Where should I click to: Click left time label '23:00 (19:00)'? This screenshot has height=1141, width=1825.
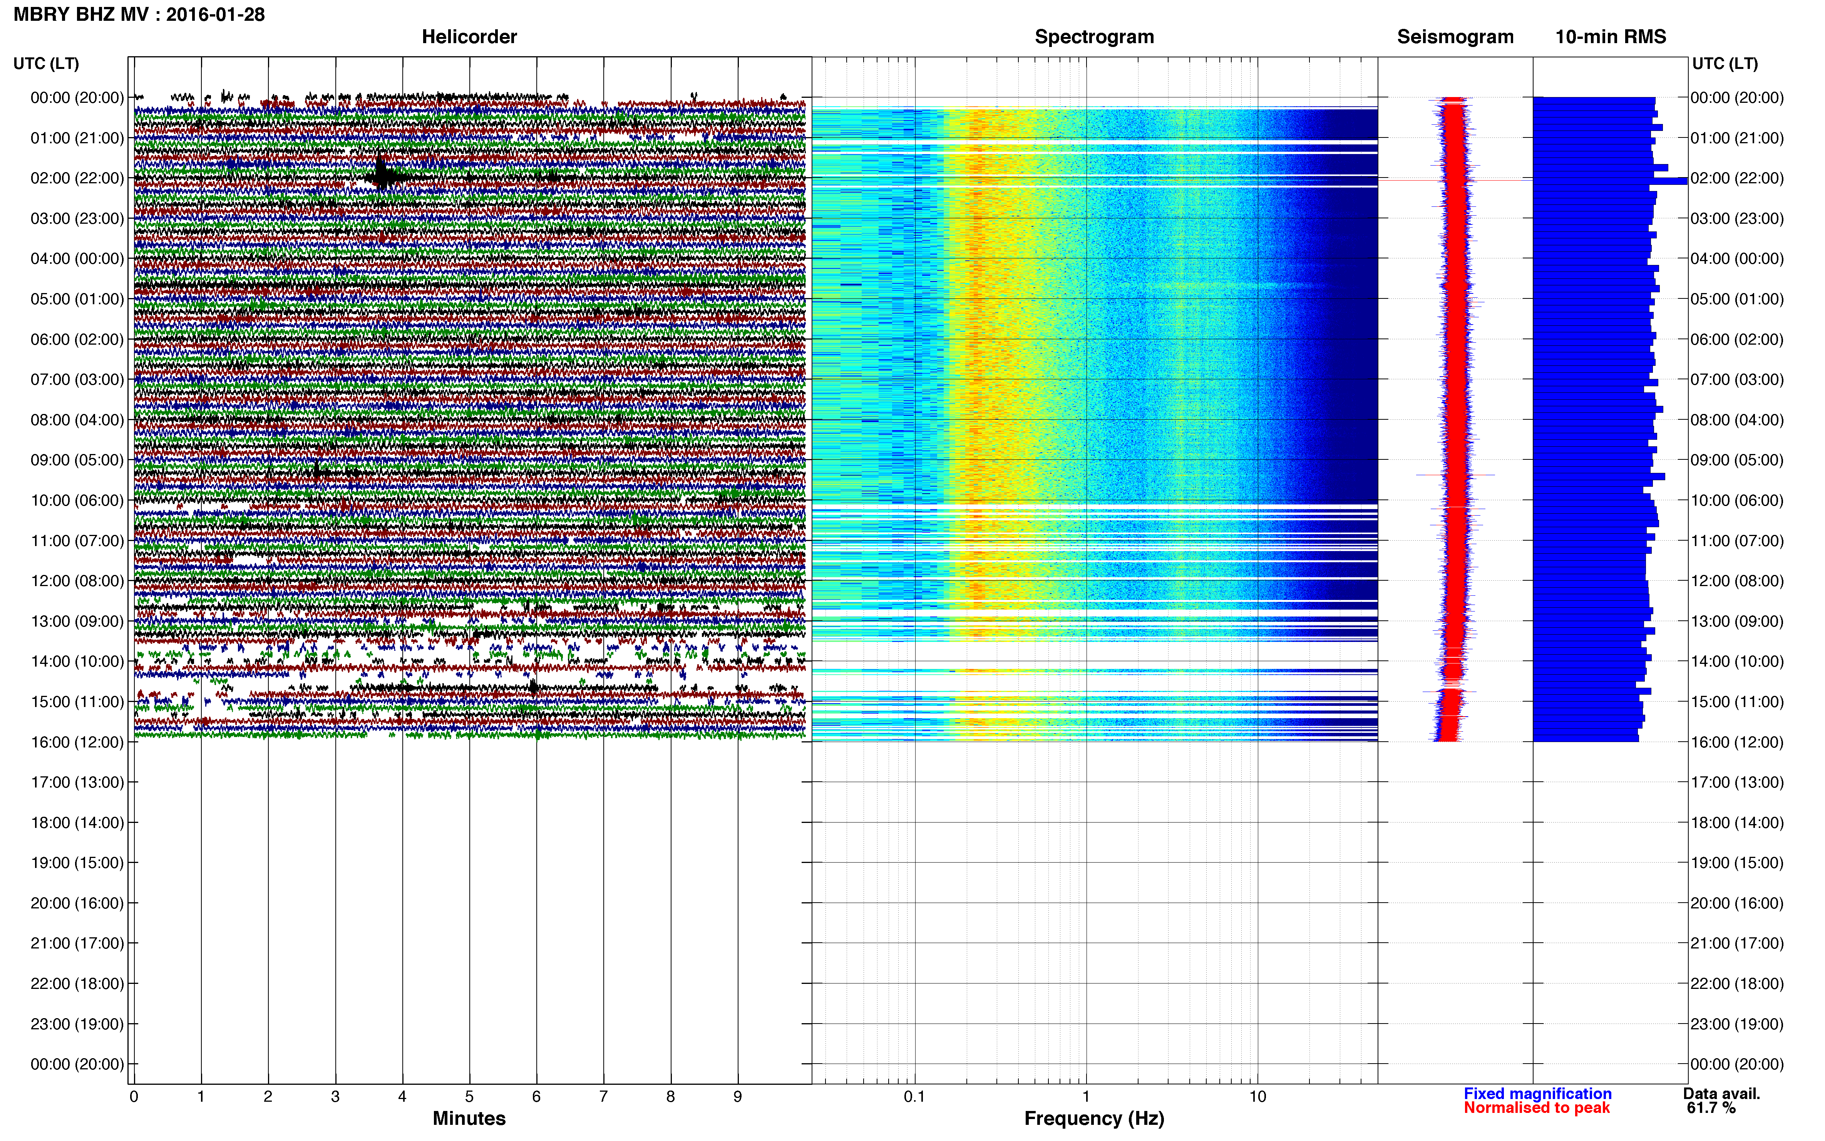pyautogui.click(x=77, y=1024)
